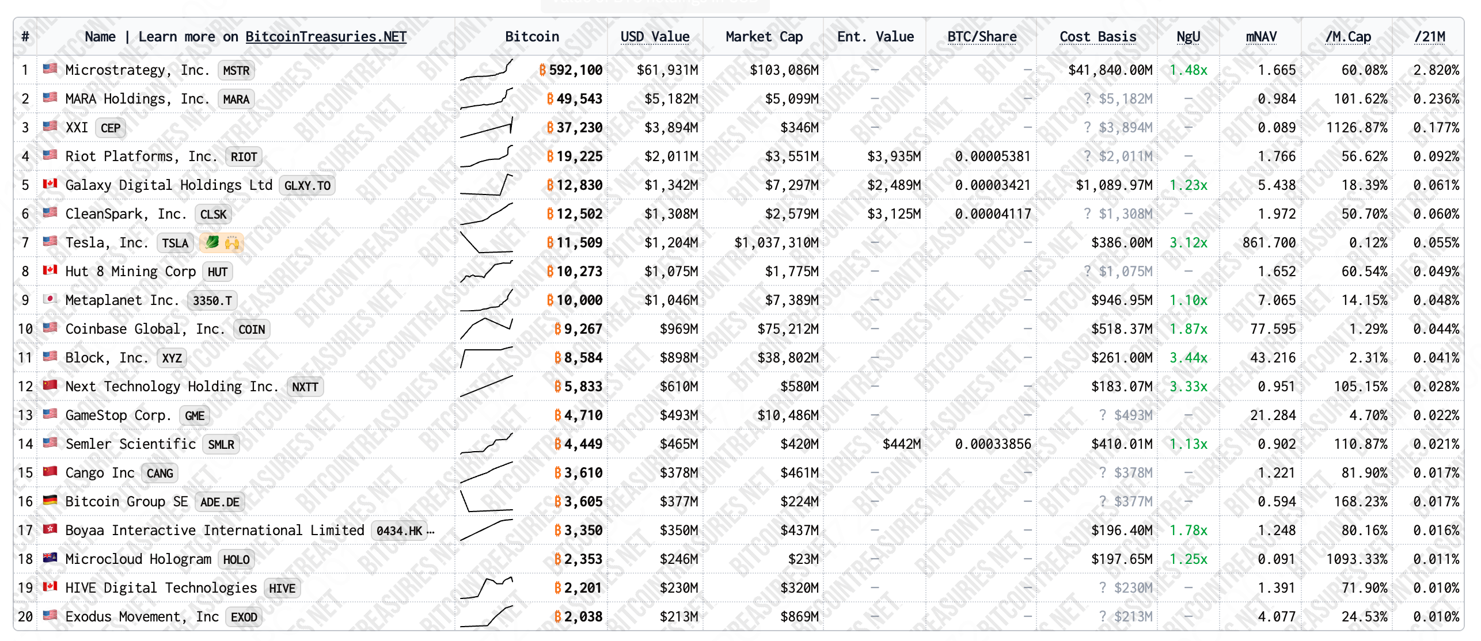Click the NXTT ticker badge
This screenshot has width=1481, height=641.
pyautogui.click(x=305, y=387)
